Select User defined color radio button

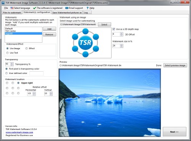[6, 73]
